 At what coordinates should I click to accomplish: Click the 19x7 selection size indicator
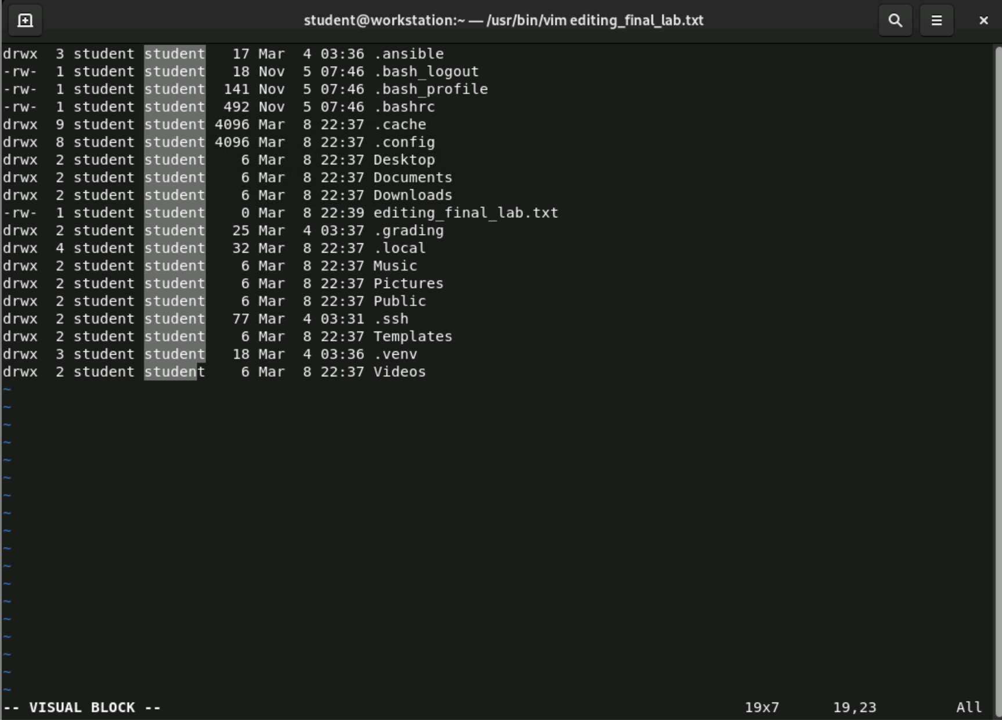[x=762, y=708]
